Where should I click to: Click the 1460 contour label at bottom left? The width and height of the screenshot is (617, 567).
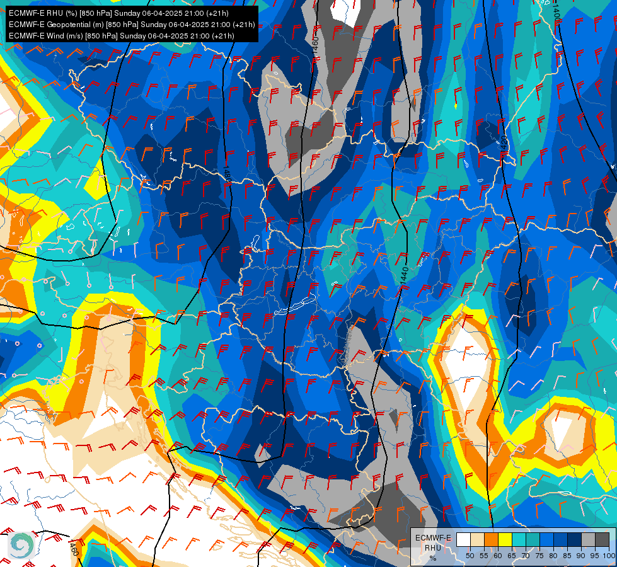[74, 549]
